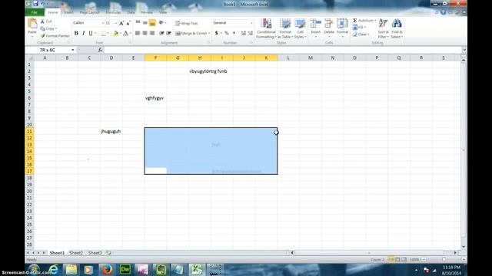492x276 pixels.
Task: Open the File tab
Action: tap(35, 12)
